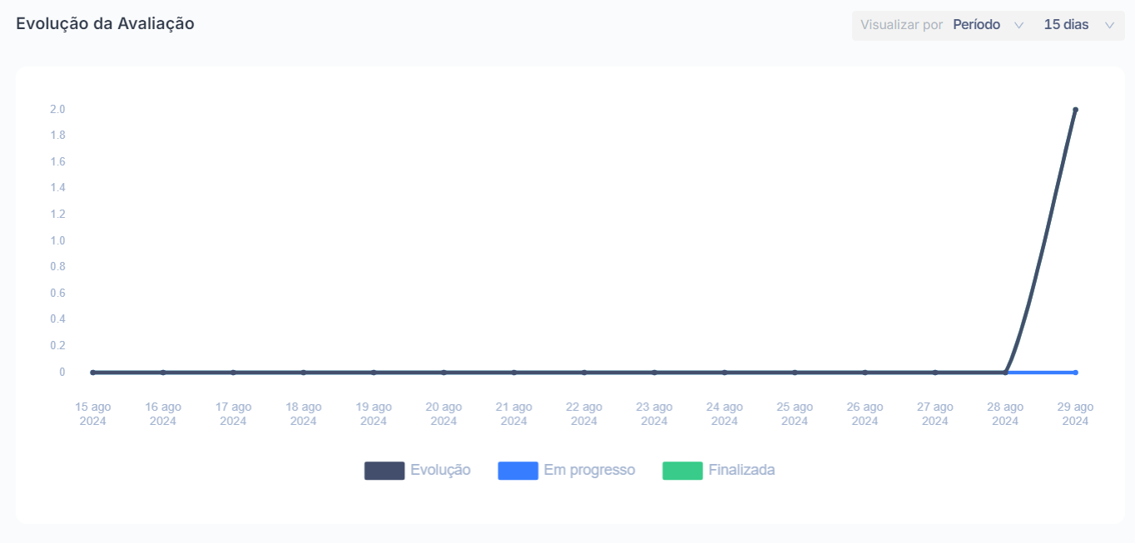
Task: Click the blue 29 ago zero point
Action: (x=1075, y=373)
